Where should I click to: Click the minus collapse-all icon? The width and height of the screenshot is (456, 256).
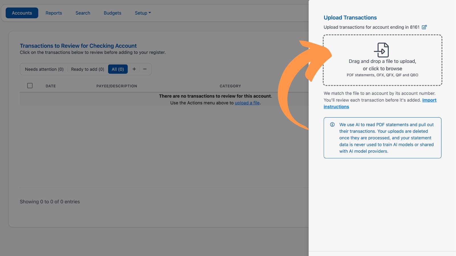[145, 69]
